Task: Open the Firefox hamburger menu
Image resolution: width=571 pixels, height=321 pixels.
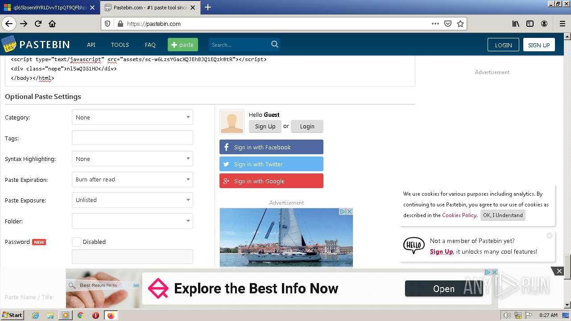Action: point(562,24)
